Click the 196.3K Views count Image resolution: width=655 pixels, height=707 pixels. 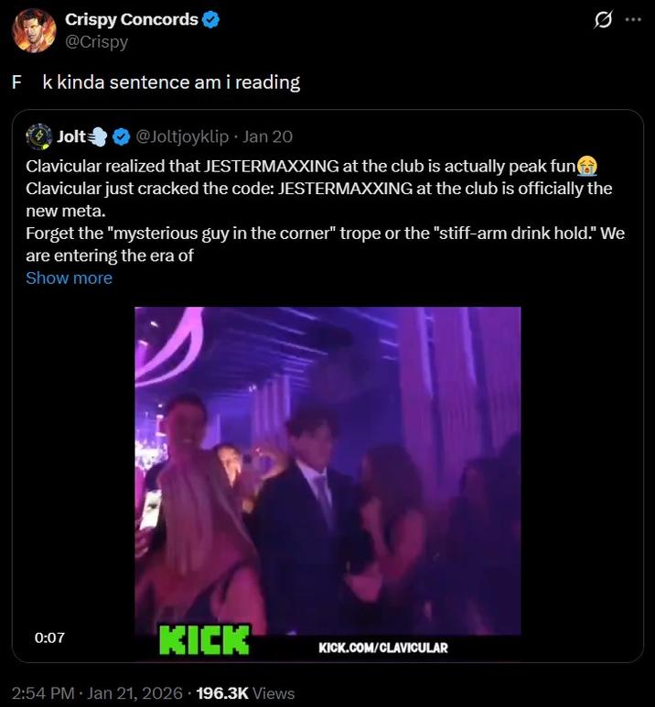245,693
